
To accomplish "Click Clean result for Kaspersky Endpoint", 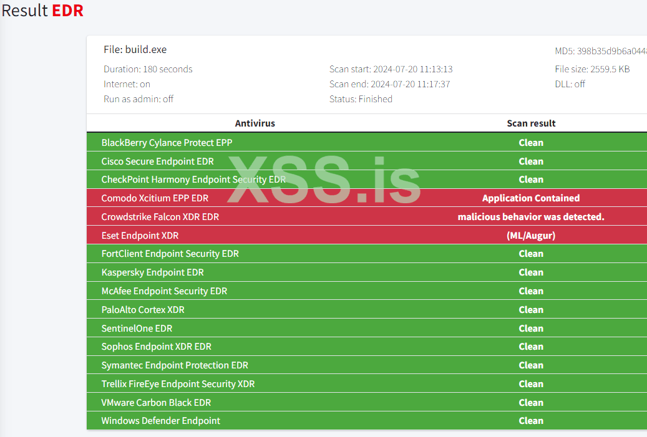I will point(531,272).
